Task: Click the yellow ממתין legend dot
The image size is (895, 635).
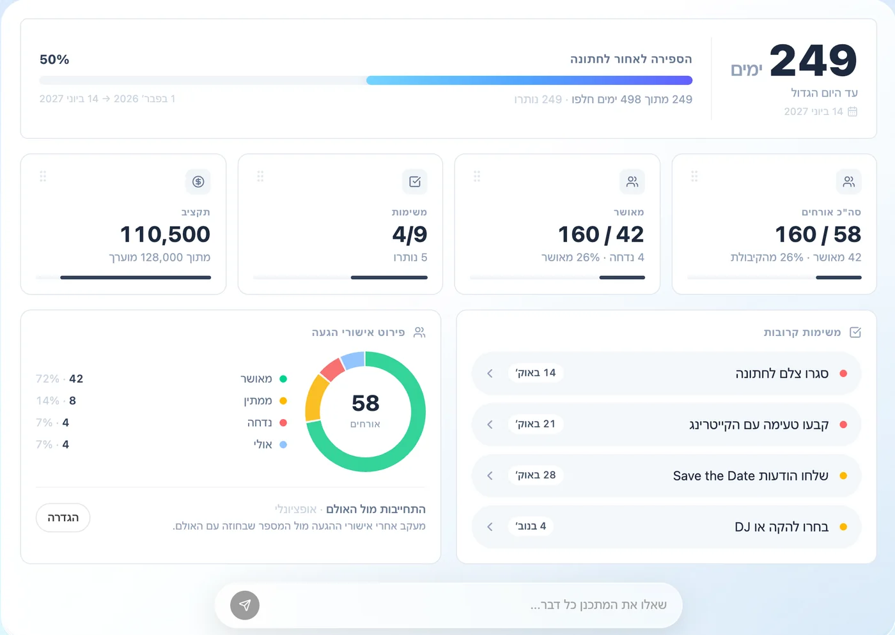Action: (x=283, y=401)
